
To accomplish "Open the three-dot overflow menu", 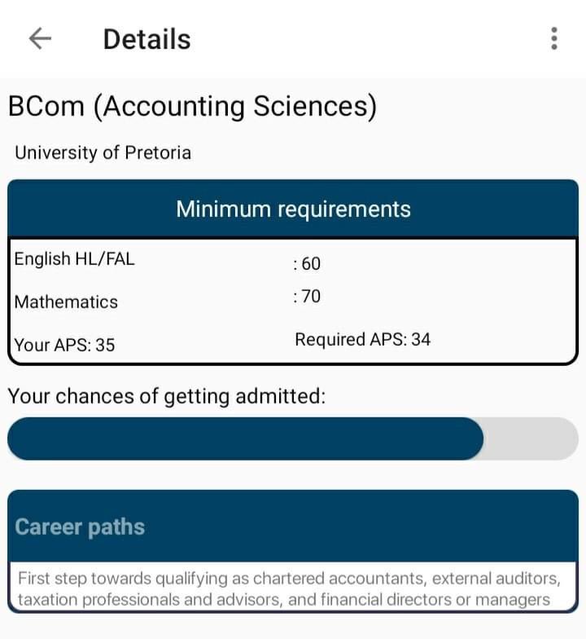I will 553,39.
